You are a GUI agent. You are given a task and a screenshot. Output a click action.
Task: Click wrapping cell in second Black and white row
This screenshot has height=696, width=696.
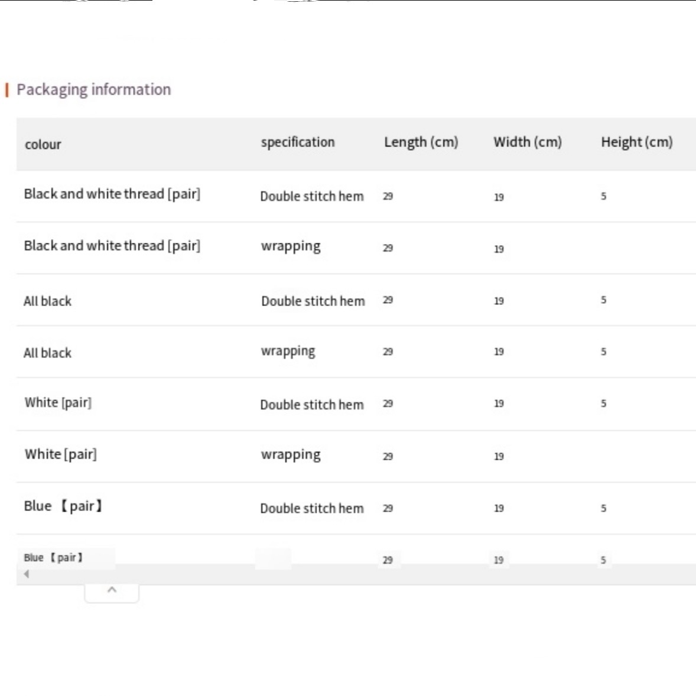click(x=291, y=246)
